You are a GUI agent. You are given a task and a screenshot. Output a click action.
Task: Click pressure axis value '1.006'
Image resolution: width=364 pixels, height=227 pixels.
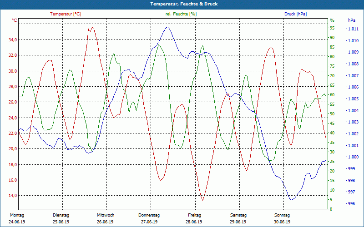coord(353,87)
